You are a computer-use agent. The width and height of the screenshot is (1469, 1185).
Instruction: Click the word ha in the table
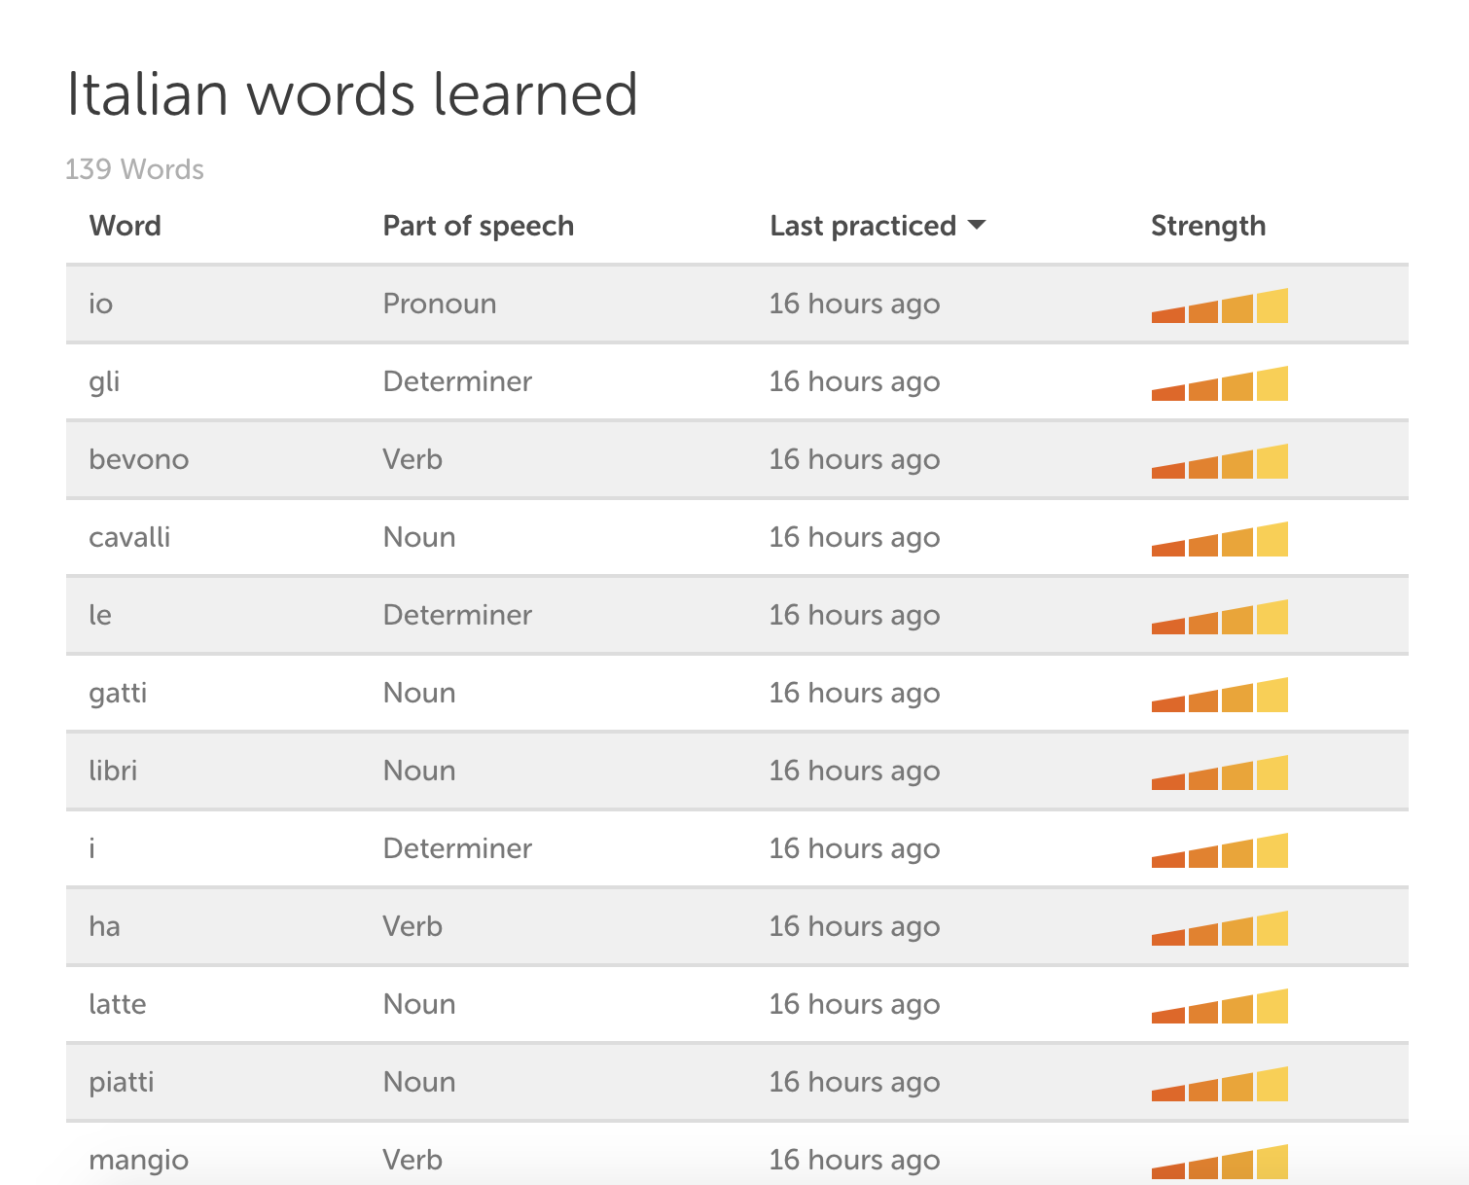[104, 926]
